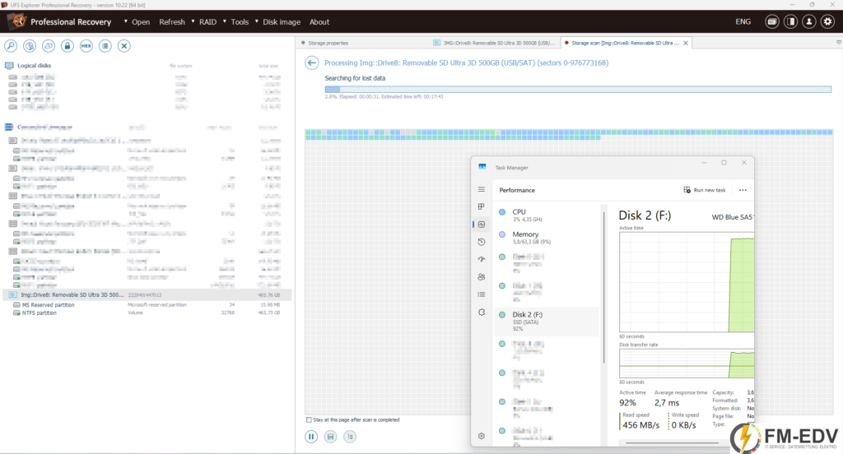843x454 pixels.
Task: Click the list properties toolbar icon
Action: click(x=105, y=46)
